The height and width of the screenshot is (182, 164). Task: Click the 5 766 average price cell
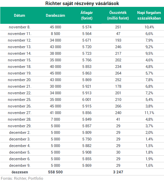tap(87, 60)
